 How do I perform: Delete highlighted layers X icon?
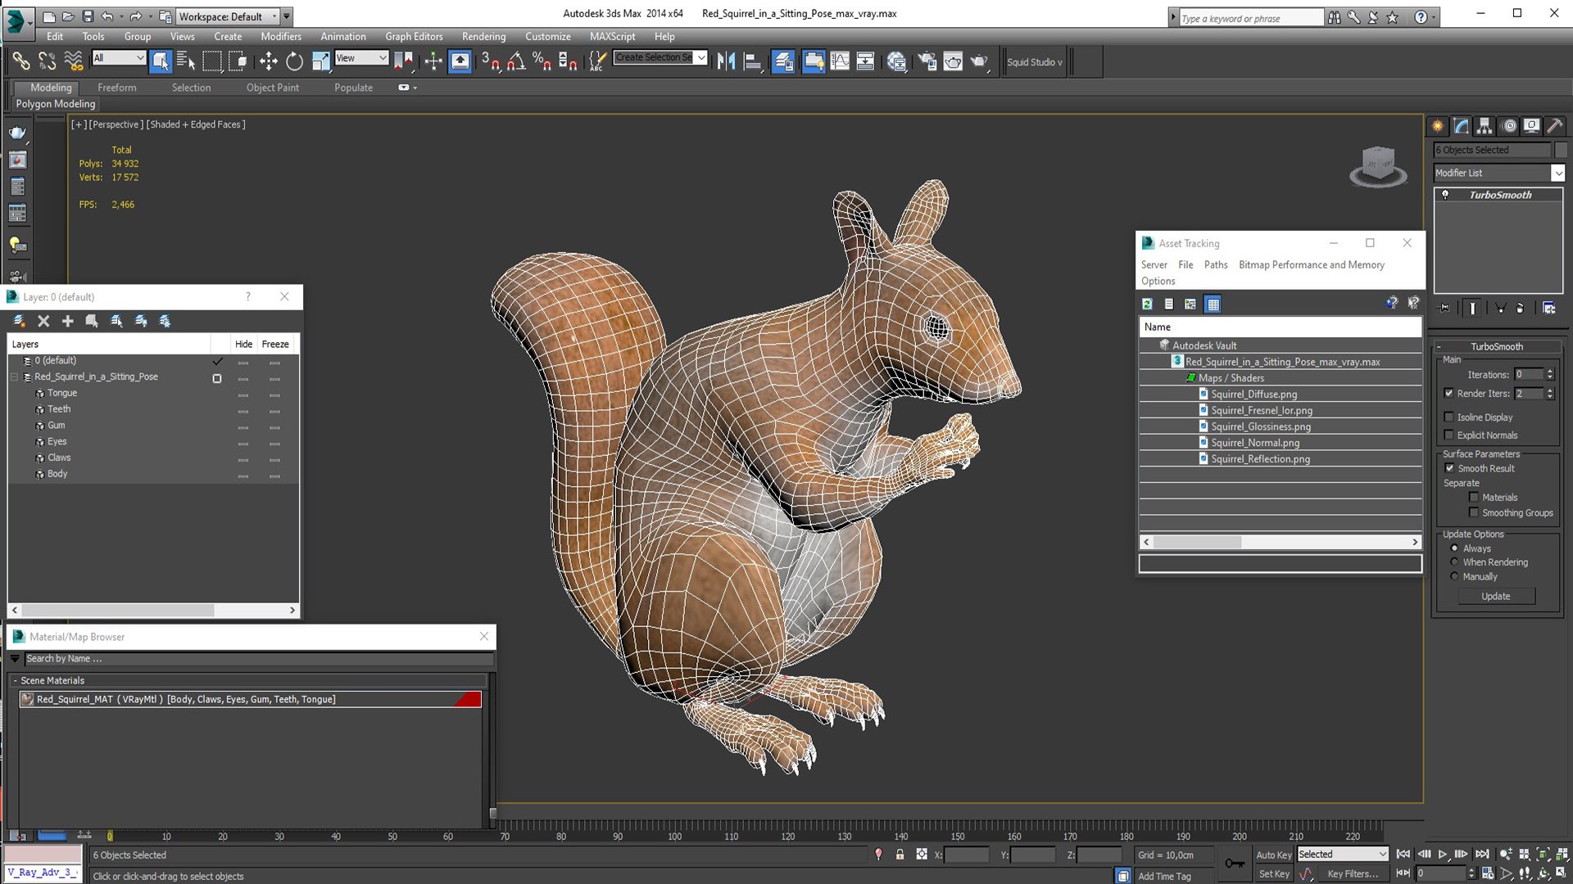tap(43, 321)
